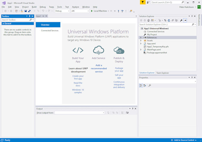The image size is (202, 142).
Task: Select MainPage.xaml in Solution Explorer
Action: point(154,50)
